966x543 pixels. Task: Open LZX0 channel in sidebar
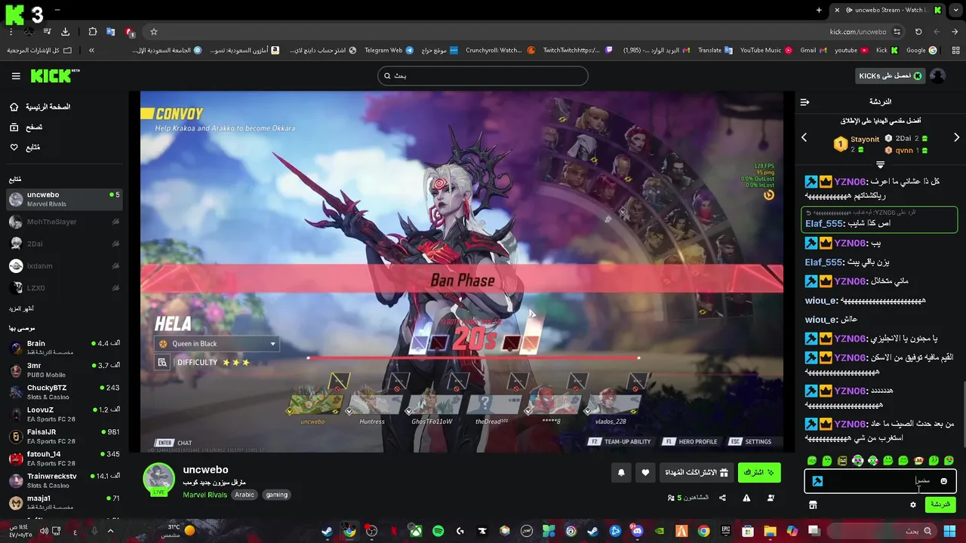(64, 287)
